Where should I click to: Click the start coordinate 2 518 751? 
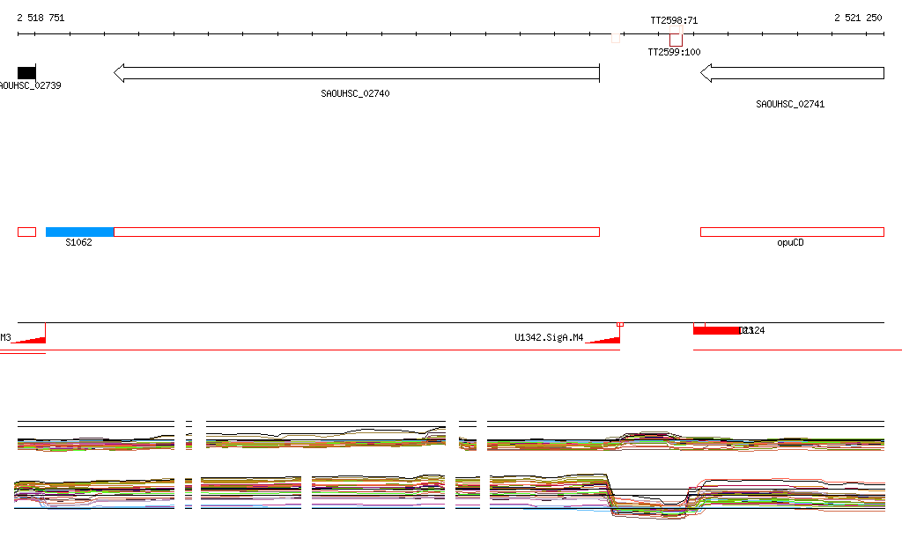tap(41, 18)
